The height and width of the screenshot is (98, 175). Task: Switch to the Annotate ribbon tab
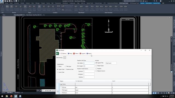coord(16,3)
